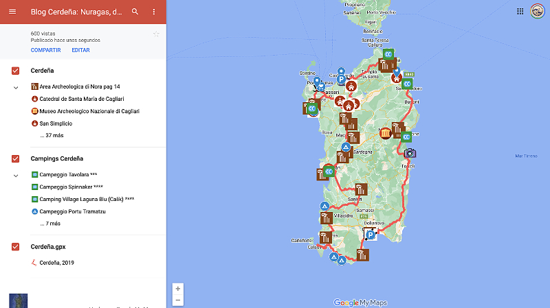550x308 pixels.
Task: Click the green camping marker at island's north tip
Action: click(x=388, y=54)
